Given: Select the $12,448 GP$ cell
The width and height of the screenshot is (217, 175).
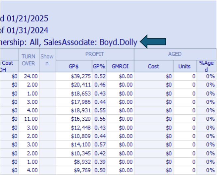Looking at the screenshot, I should click(x=74, y=128).
